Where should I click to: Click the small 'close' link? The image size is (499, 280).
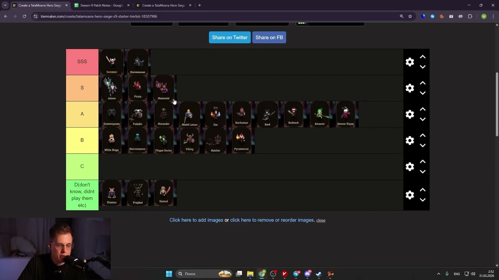321,220
